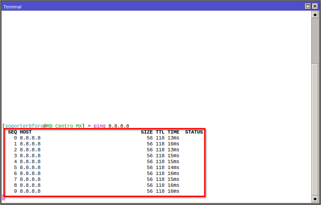Click the scrollbar track below the thumb
This screenshot has height=205, width=321.
tap(315, 127)
